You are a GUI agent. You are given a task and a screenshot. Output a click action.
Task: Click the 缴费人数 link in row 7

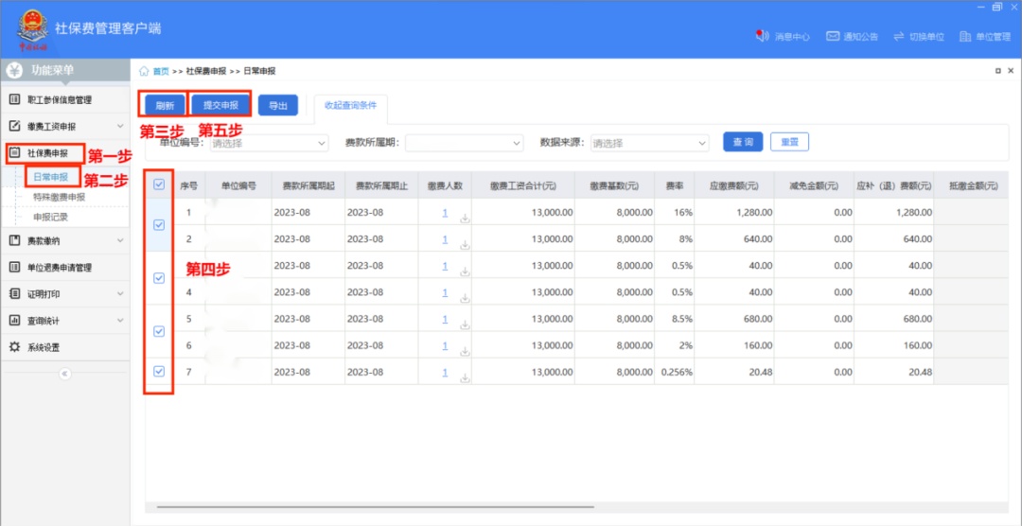(445, 372)
